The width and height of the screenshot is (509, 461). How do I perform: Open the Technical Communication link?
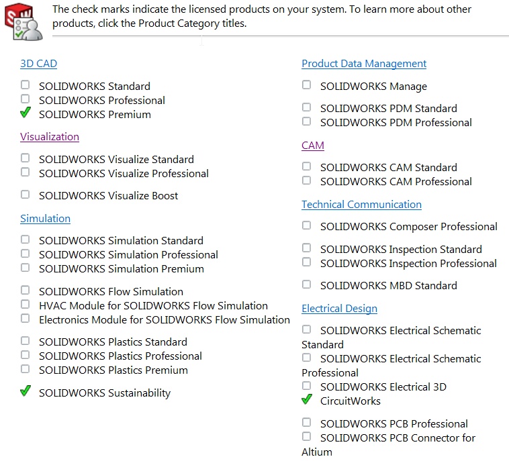click(361, 205)
